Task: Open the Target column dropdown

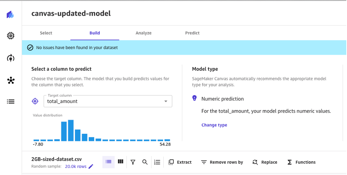Action: [x=108, y=101]
